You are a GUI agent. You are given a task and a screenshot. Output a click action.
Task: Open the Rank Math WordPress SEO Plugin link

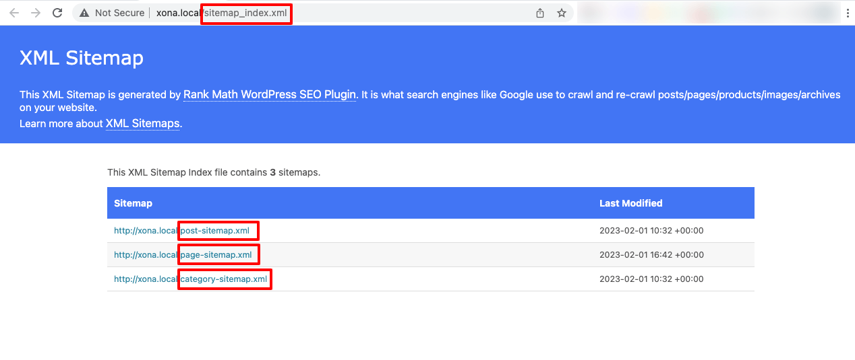pyautogui.click(x=270, y=95)
